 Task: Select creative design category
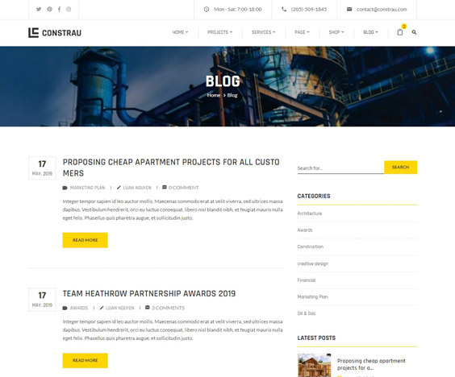coord(313,263)
